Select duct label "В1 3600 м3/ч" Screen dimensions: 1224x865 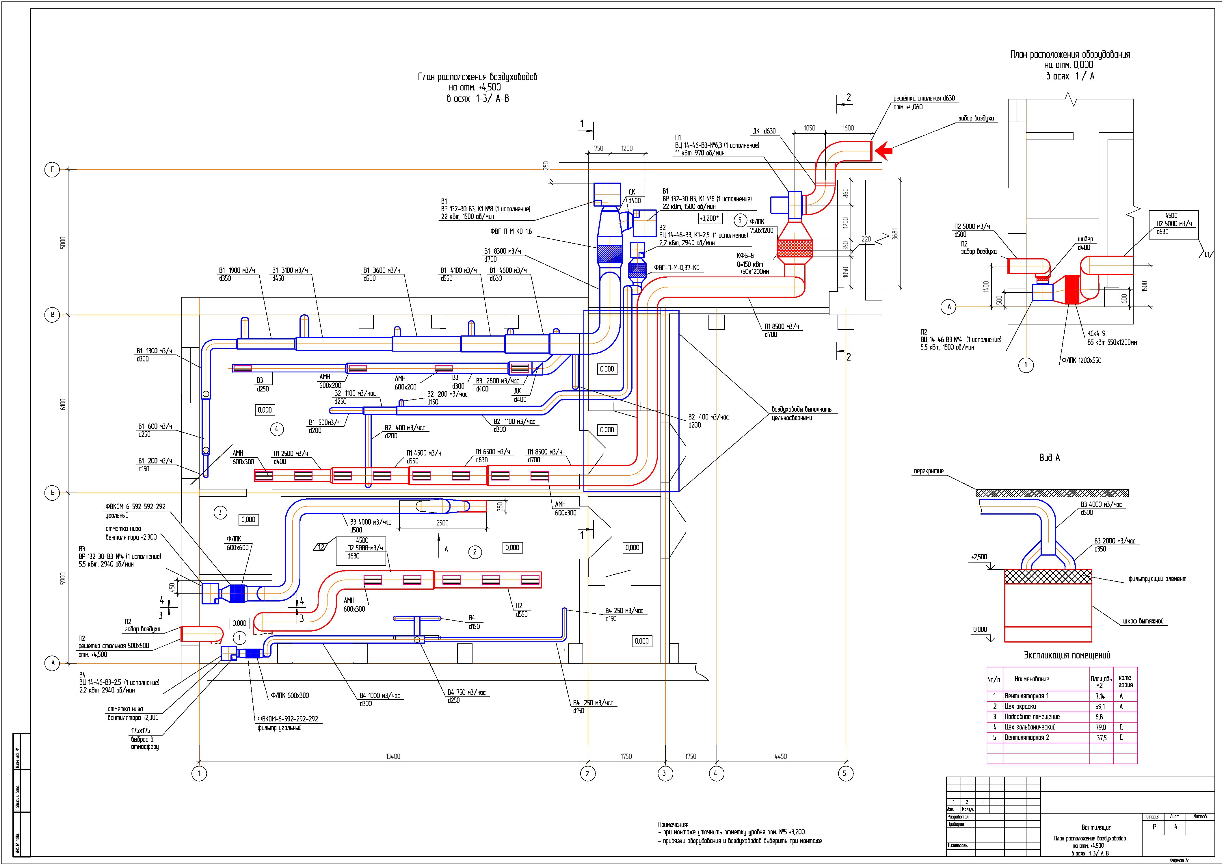point(382,270)
